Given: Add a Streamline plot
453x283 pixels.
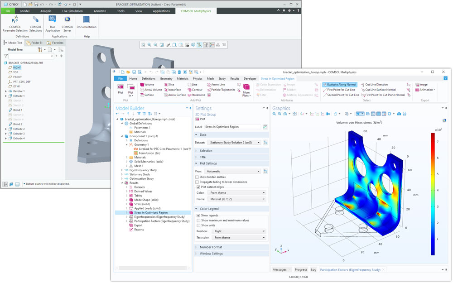Looking at the screenshot, I should click(x=196, y=95).
